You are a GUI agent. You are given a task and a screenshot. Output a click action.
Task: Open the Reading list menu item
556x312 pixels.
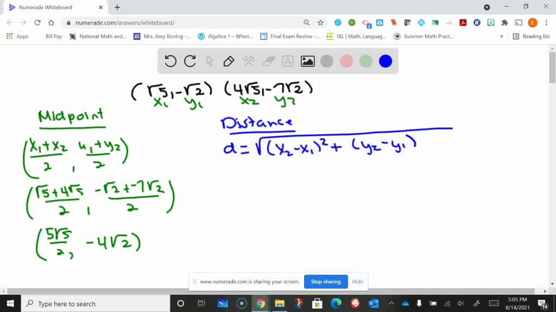coord(531,36)
